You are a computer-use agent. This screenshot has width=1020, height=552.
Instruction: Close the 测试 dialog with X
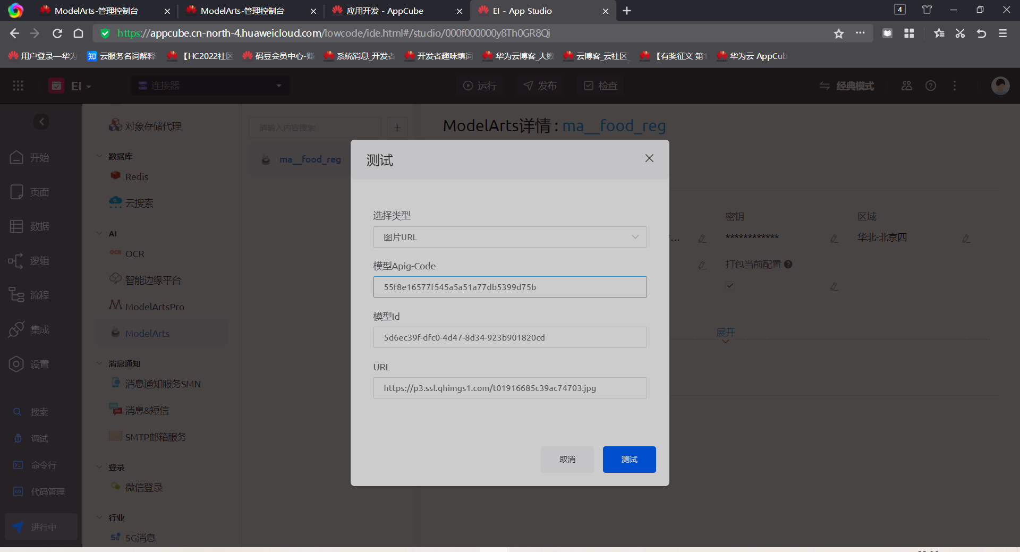tap(649, 158)
